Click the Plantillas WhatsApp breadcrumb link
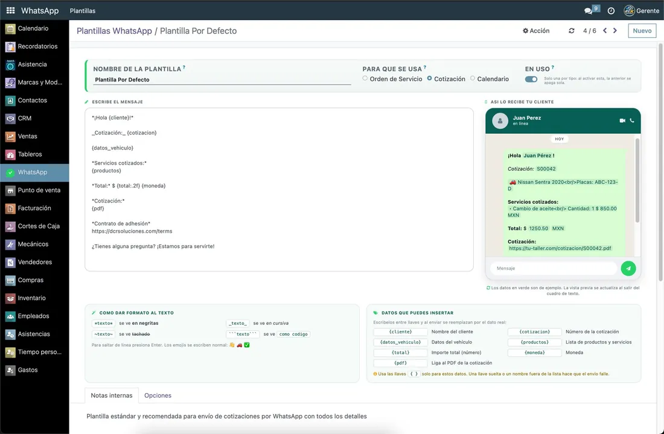 [114, 31]
